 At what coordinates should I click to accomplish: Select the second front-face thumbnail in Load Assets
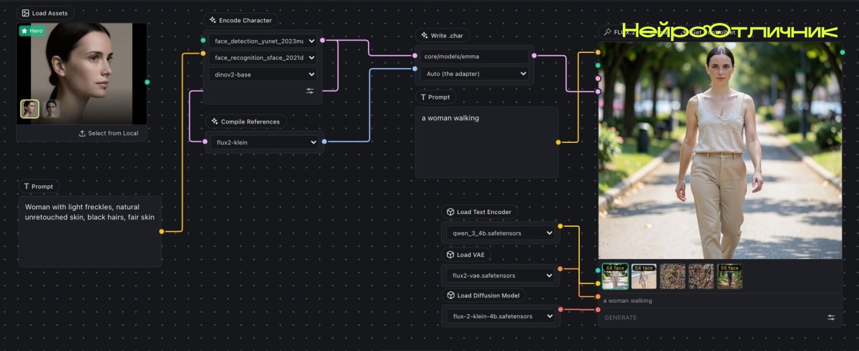51,109
